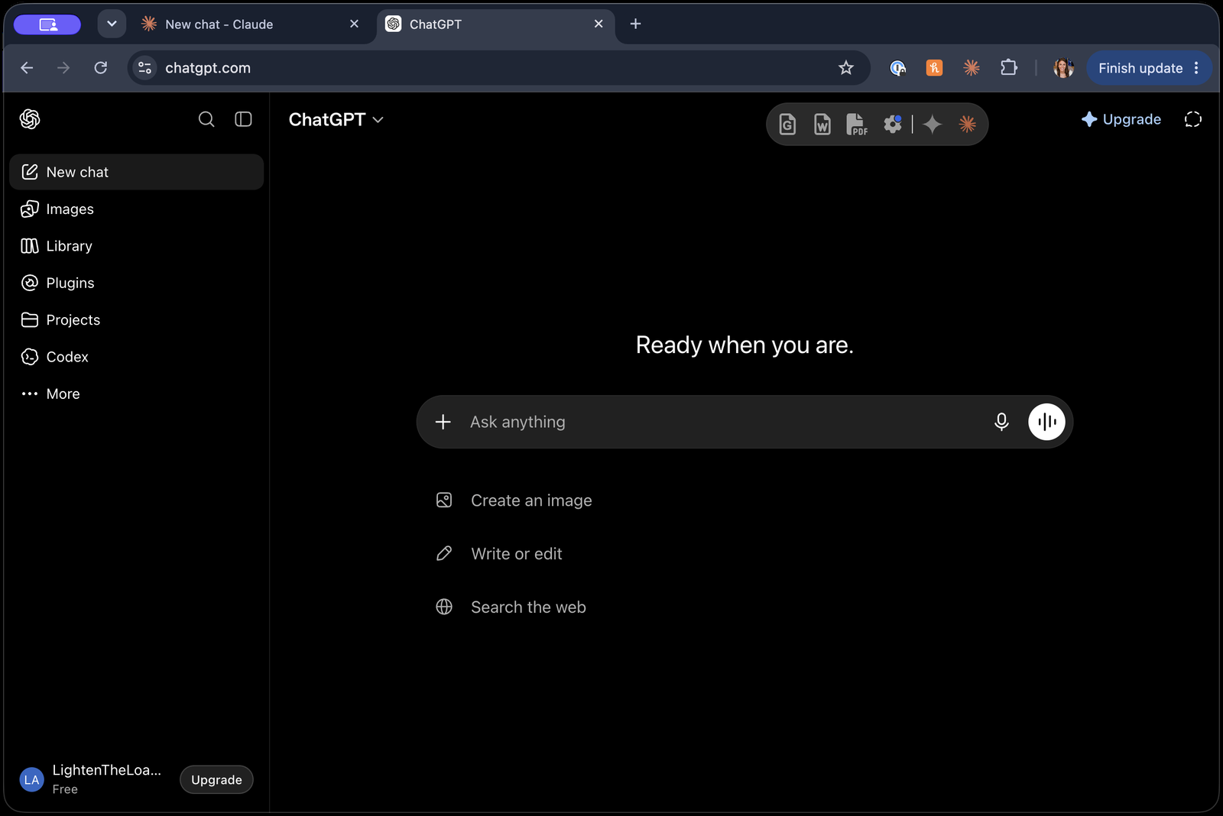Start voice mode with waveform button
1223x816 pixels.
1046,422
